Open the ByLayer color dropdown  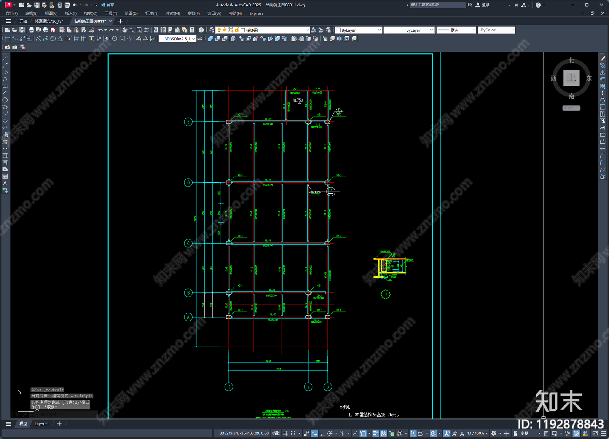click(x=358, y=30)
